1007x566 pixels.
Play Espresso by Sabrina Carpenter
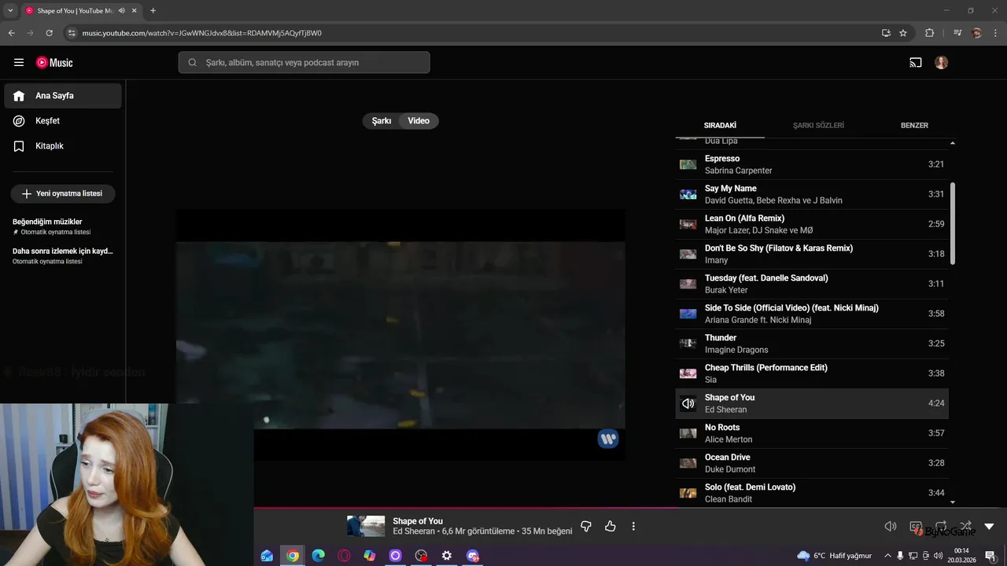pyautogui.click(x=812, y=164)
